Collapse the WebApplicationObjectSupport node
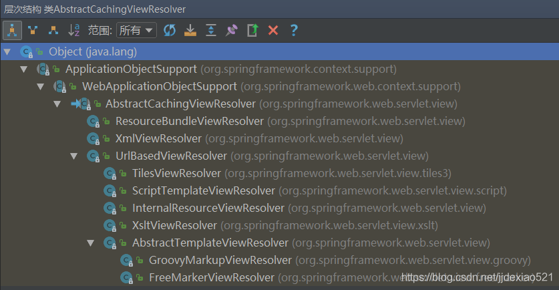Screen dimensions: 559x290 point(41,87)
